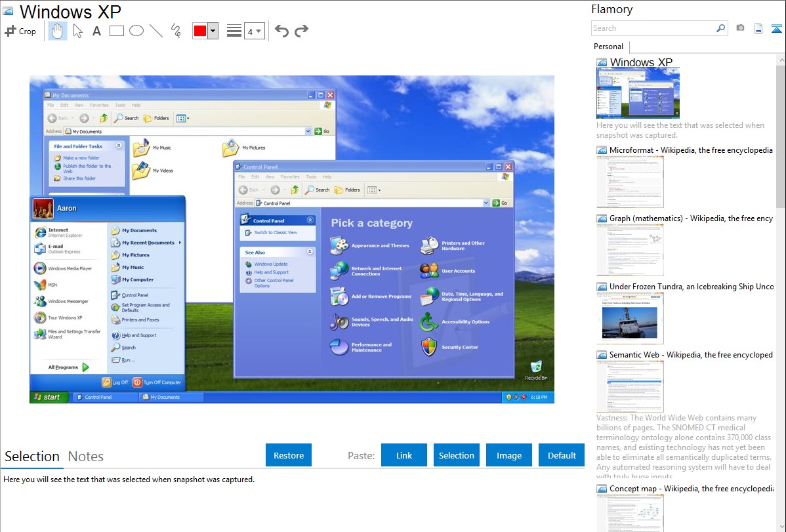Pick the text annotation tool
The width and height of the screenshot is (786, 532).
coord(96,31)
